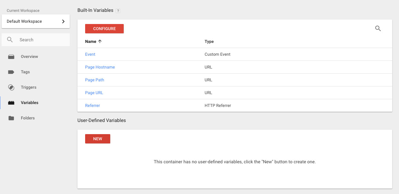Open the Referrer variable
399x194 pixels.
93,106
